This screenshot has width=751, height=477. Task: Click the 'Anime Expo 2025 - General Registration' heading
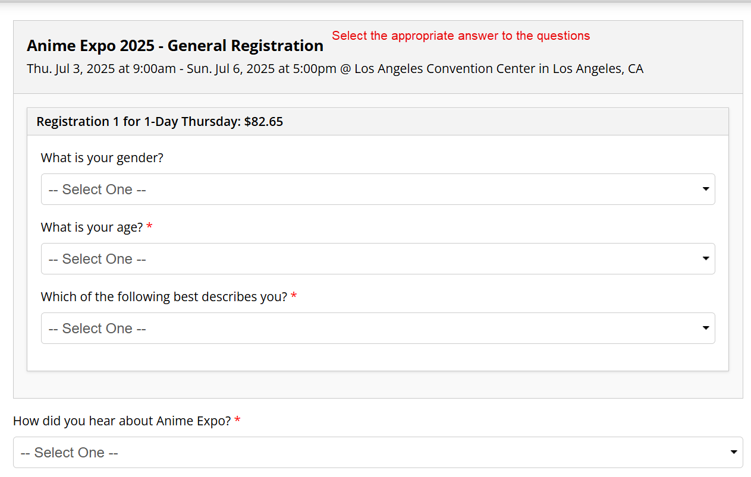click(x=175, y=46)
